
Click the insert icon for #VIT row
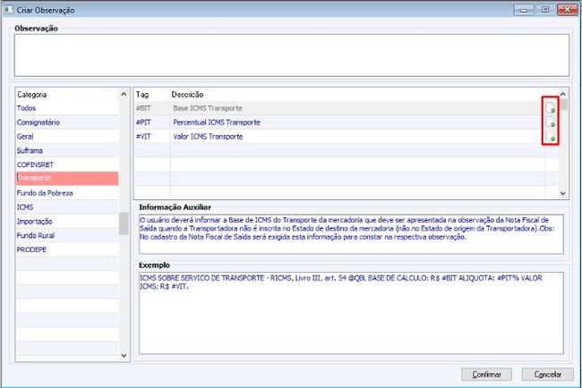[550, 136]
